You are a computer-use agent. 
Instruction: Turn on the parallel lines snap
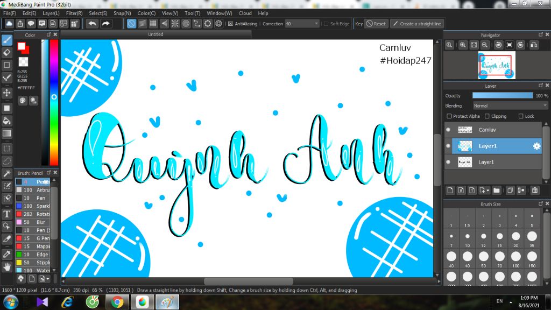(x=142, y=24)
